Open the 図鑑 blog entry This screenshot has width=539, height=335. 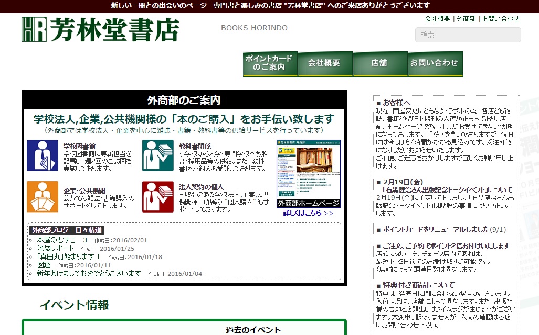(44, 265)
